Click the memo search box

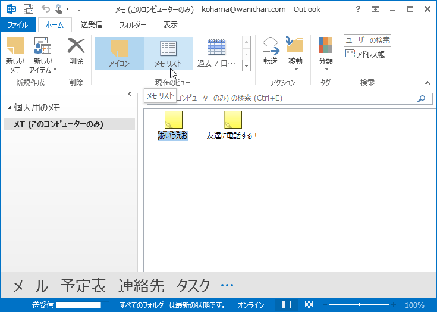(x=290, y=98)
